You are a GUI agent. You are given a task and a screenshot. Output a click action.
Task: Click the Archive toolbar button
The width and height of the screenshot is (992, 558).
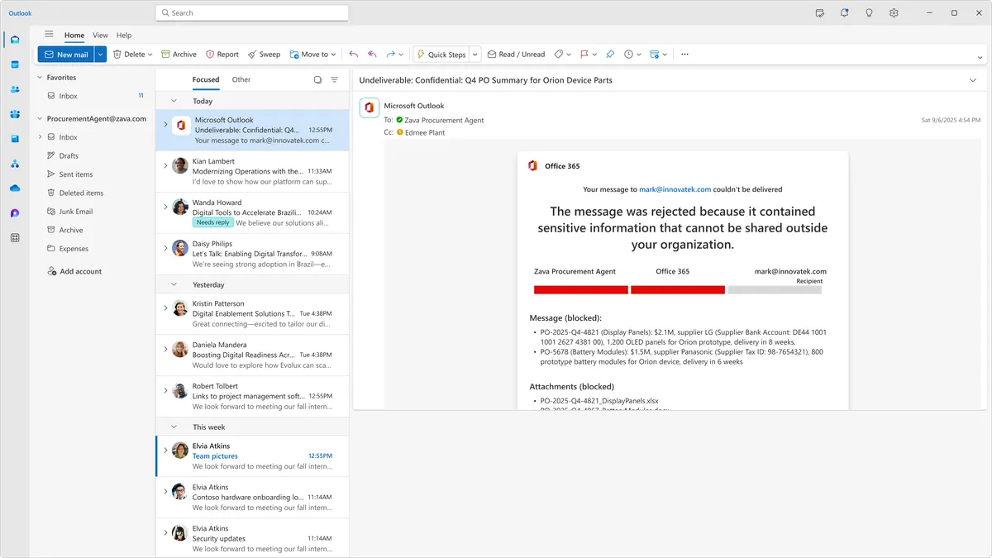tap(179, 55)
